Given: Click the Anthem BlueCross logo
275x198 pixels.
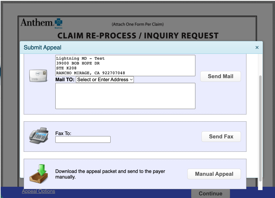Looking at the screenshot, I should 42,23.
